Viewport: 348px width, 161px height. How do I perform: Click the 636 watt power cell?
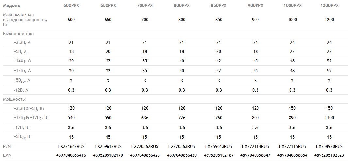pyautogui.click(x=145, y=118)
